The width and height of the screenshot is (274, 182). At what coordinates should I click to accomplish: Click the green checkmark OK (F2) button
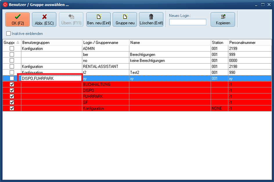pyautogui.click(x=17, y=19)
